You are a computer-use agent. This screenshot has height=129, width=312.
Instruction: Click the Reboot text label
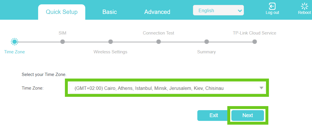click(304, 12)
